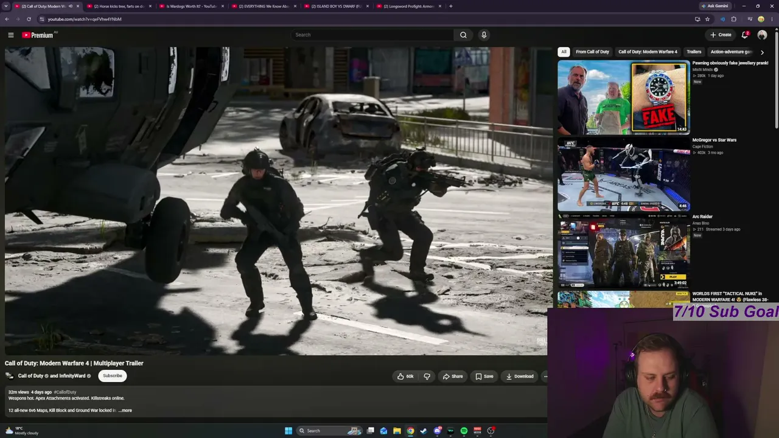Screen dimensions: 779x438
Task: Open Discord from the taskbar
Action: pyautogui.click(x=437, y=431)
